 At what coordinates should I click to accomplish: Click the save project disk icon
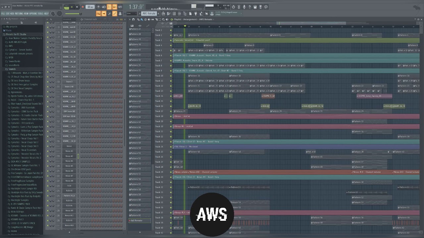pos(255,7)
